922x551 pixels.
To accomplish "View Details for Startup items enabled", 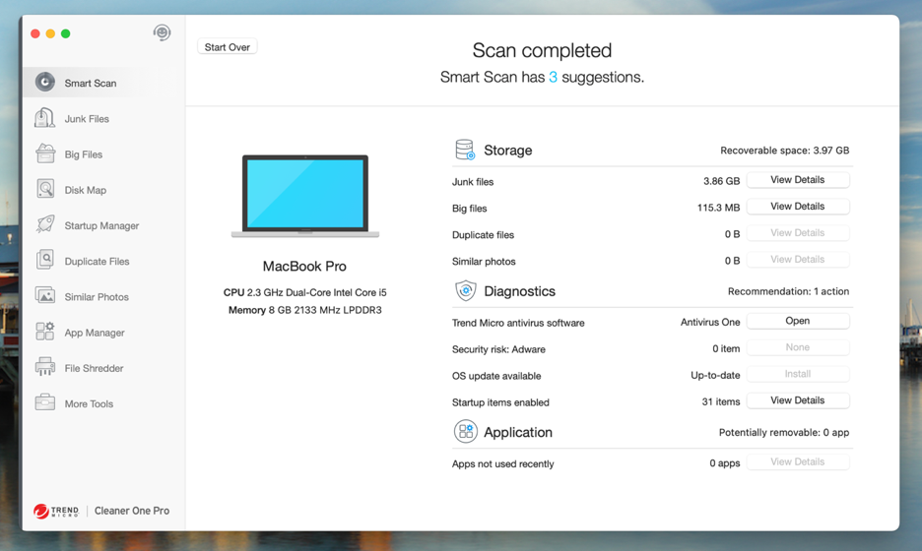I will click(797, 400).
